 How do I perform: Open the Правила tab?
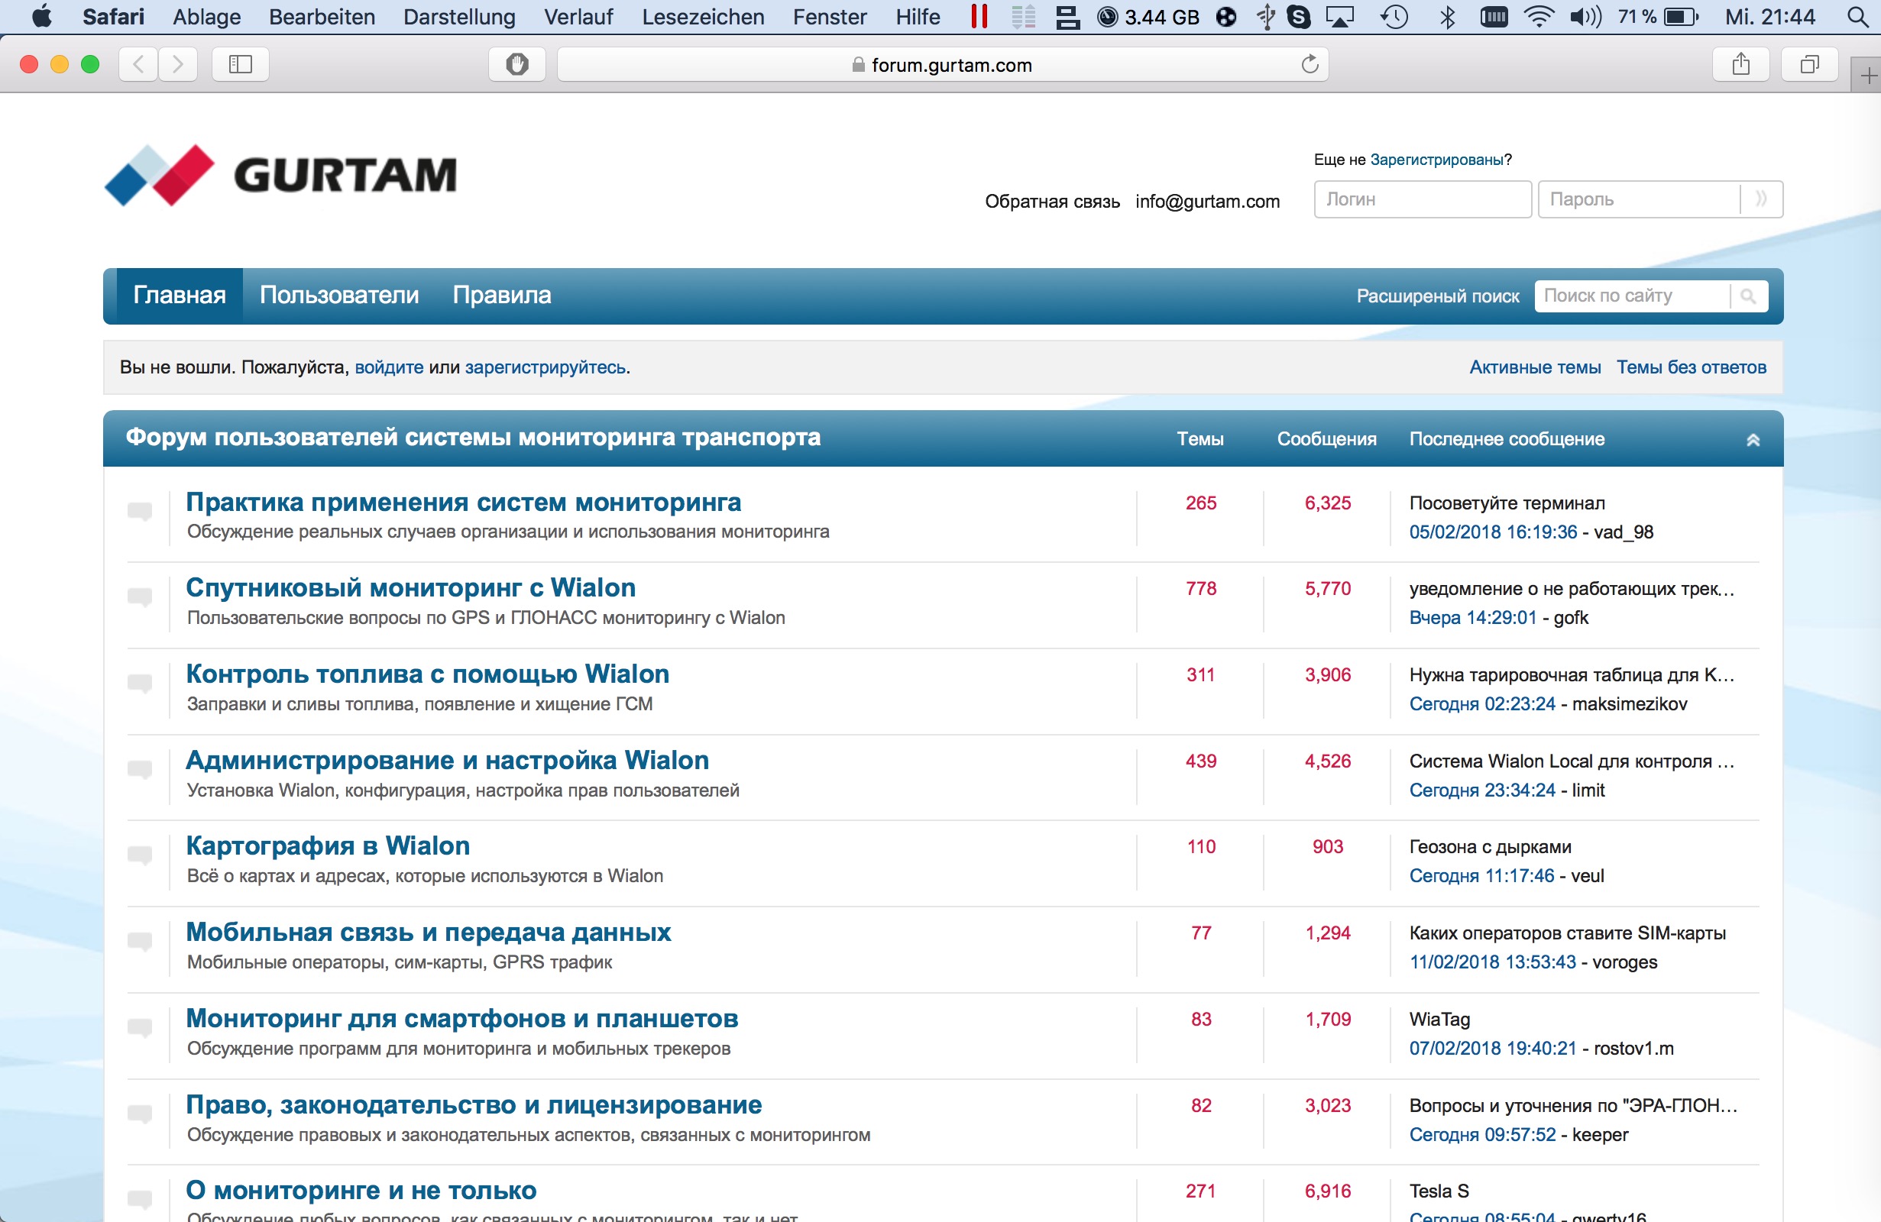(502, 296)
